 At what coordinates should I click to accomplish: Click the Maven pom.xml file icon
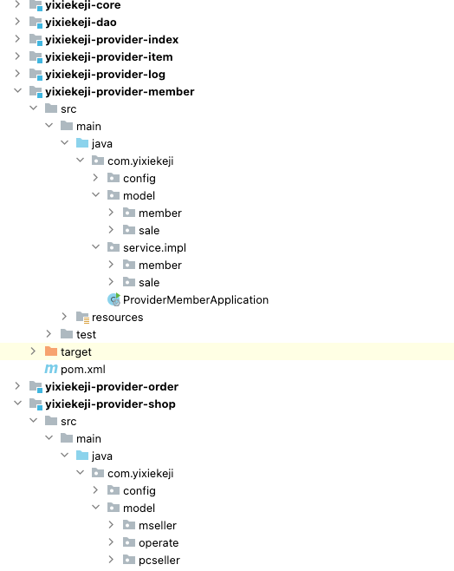pyautogui.click(x=51, y=370)
